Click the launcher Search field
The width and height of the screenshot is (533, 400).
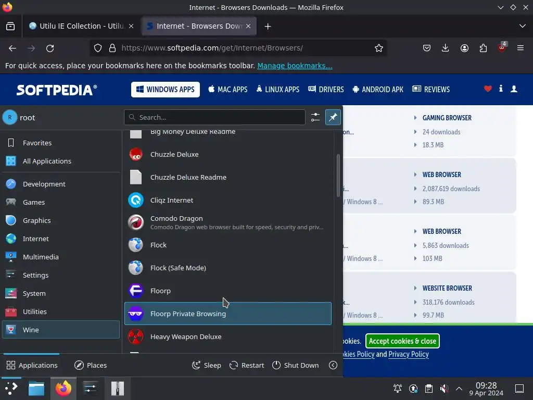click(214, 117)
